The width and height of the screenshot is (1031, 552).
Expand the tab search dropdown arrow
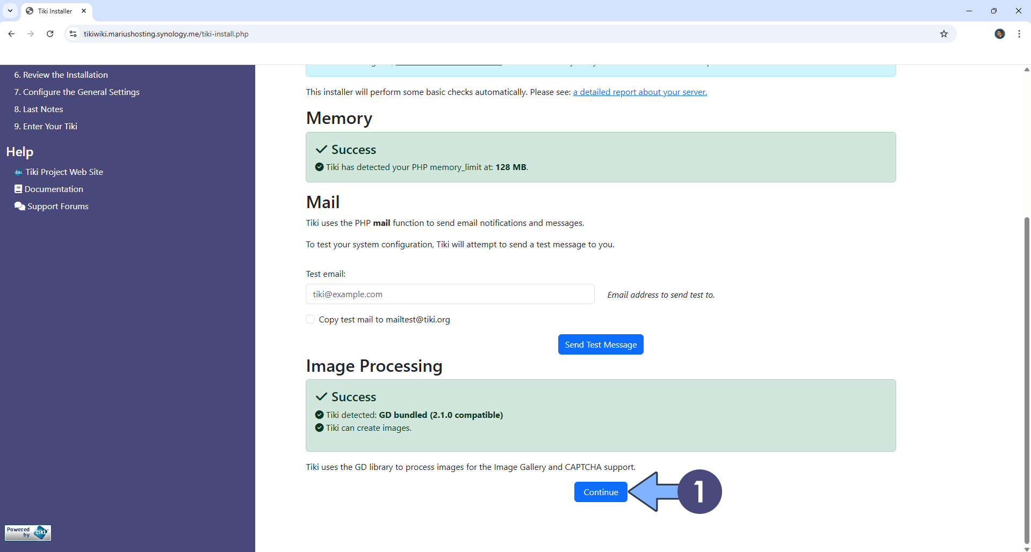(x=10, y=11)
